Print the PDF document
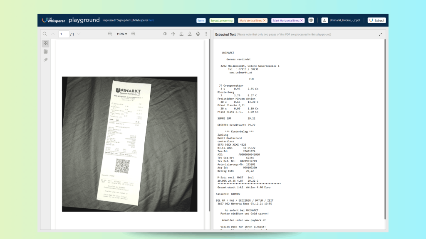This screenshot has height=239, width=426. point(198,34)
